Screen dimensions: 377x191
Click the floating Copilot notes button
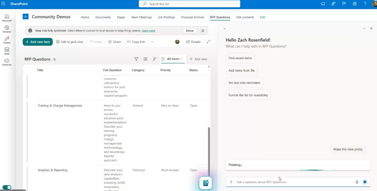(x=205, y=183)
